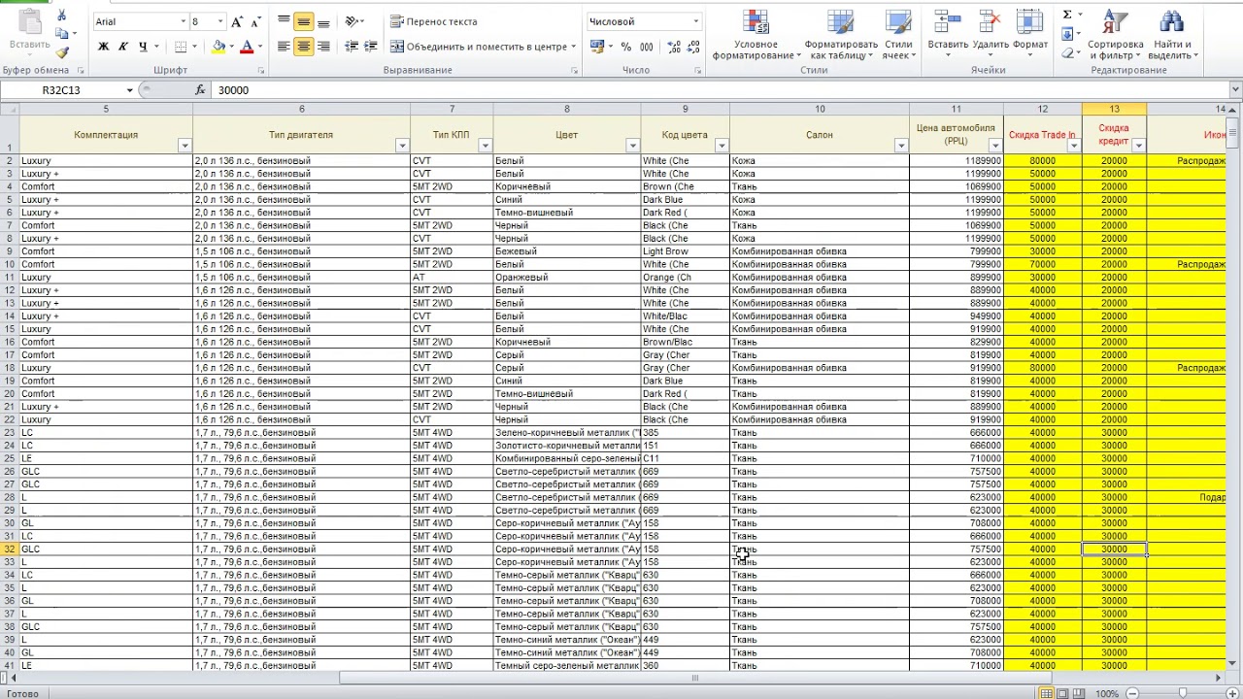Apply the red font color A

coord(247,47)
